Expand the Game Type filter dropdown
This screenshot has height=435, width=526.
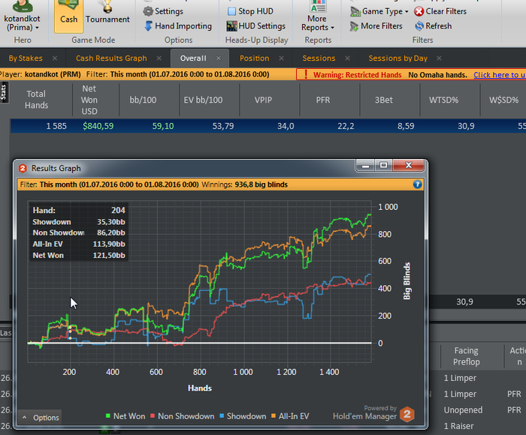(379, 11)
